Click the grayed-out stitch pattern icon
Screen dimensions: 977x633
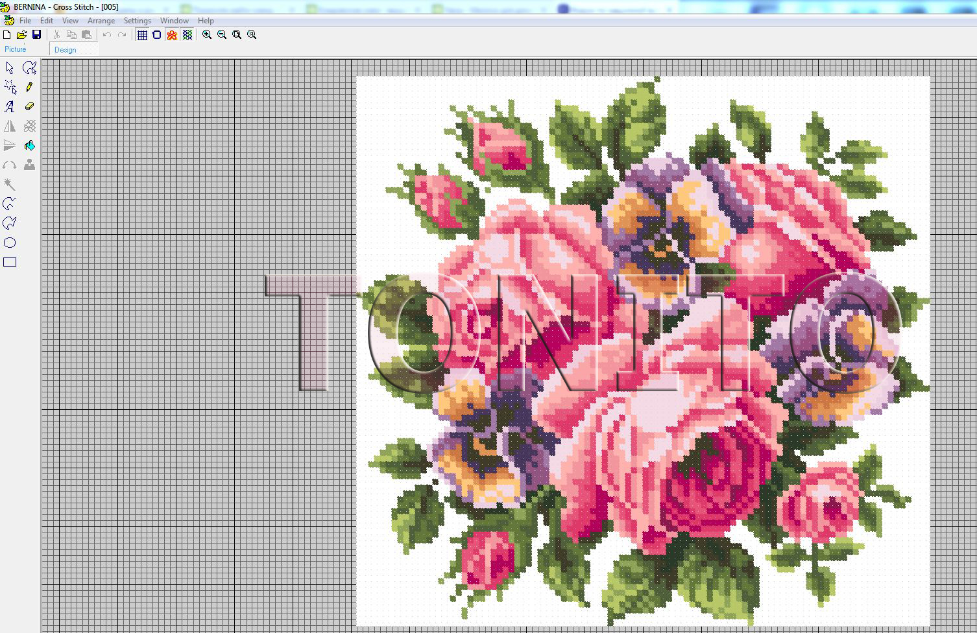tap(29, 126)
